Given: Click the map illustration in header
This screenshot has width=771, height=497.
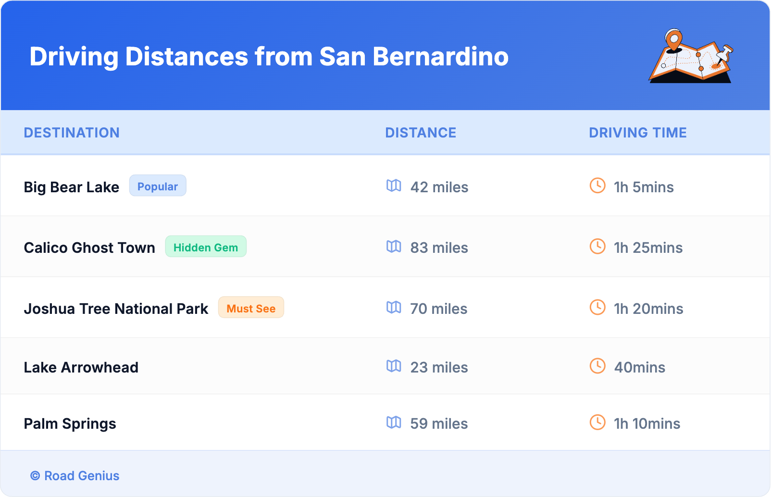Looking at the screenshot, I should (x=691, y=57).
